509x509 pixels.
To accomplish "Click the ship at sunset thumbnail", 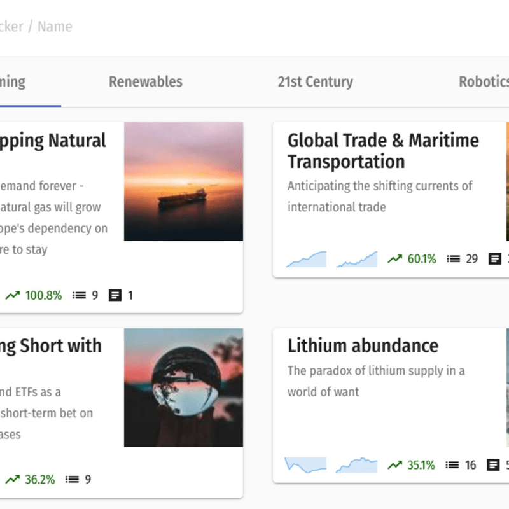I will click(x=183, y=181).
